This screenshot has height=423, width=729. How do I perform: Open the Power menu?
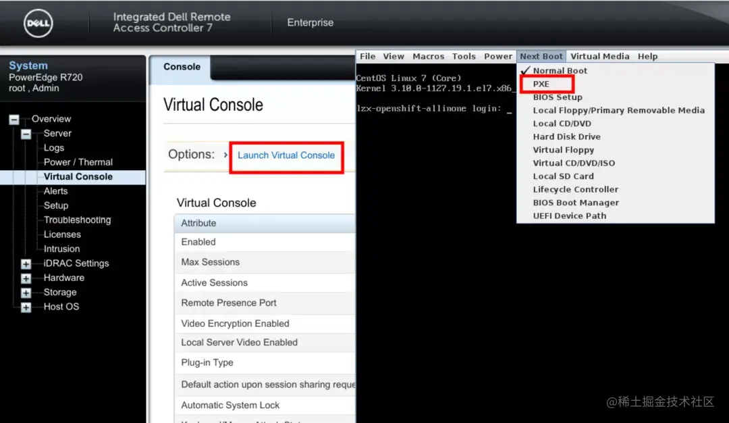point(498,56)
